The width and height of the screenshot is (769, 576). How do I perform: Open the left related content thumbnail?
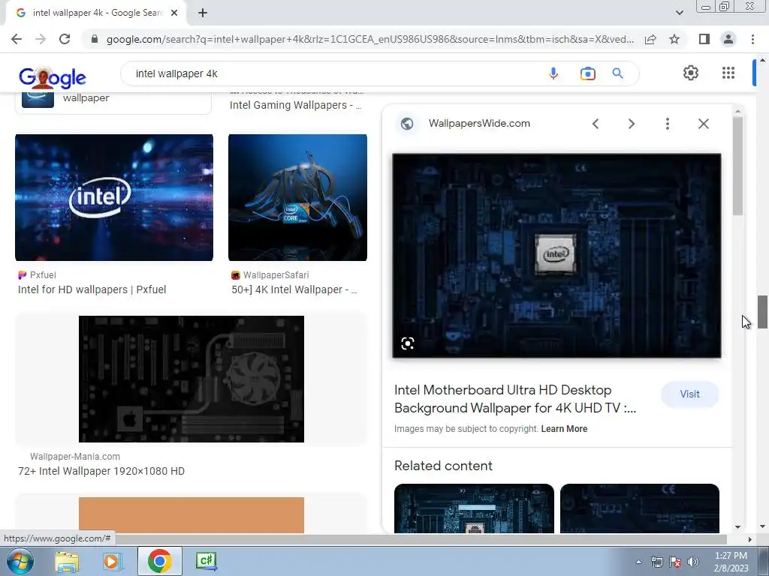[474, 508]
